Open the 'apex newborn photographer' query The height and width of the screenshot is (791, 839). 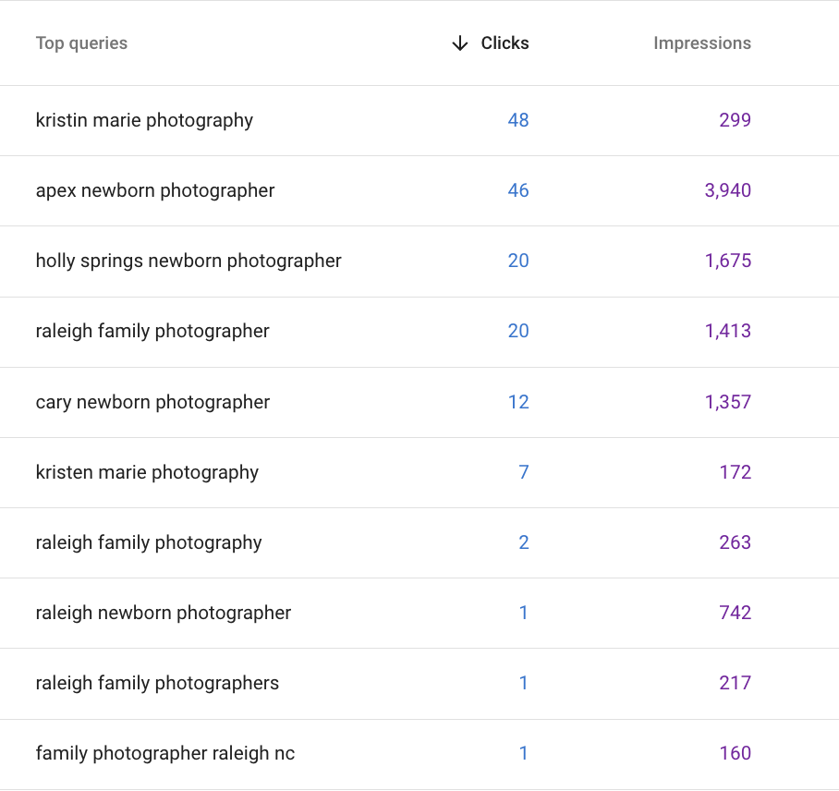pyautogui.click(x=155, y=190)
